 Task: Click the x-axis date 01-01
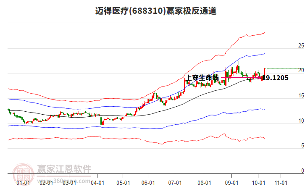tap(23, 183)
